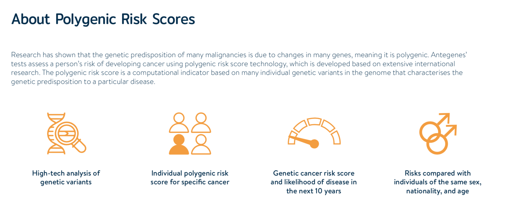
Task: Click "genetic predisposition to a particular disease." line
Action: click(x=83, y=82)
